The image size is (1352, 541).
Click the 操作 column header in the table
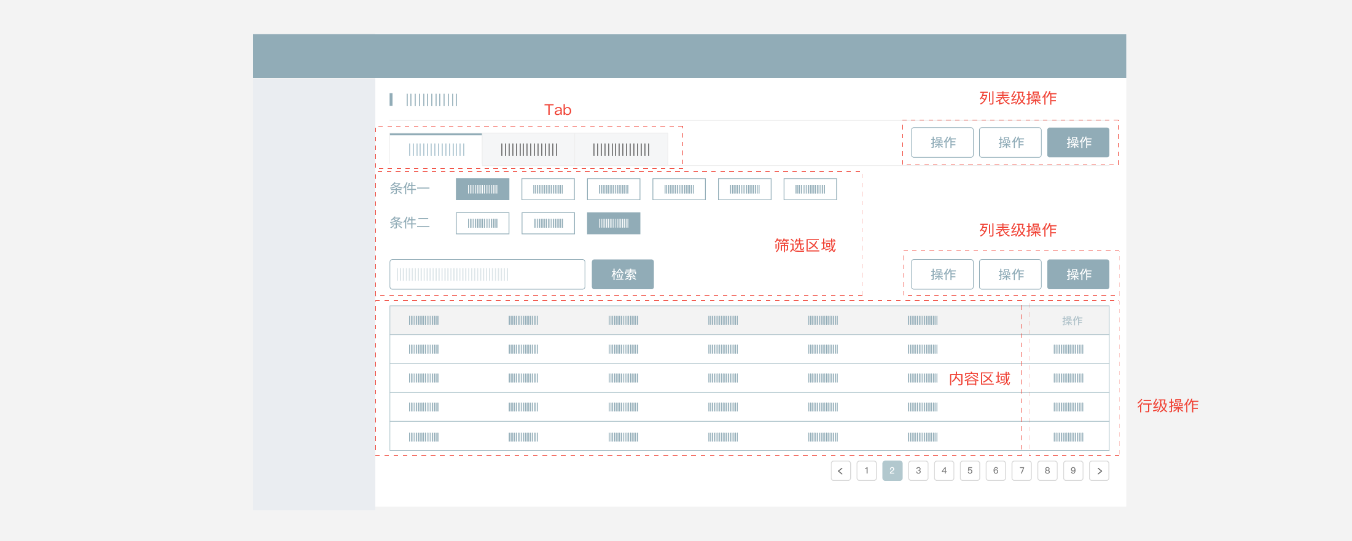click(1072, 321)
